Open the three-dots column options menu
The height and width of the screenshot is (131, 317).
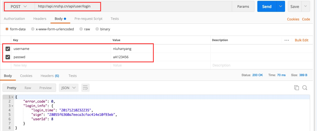pos(287,40)
